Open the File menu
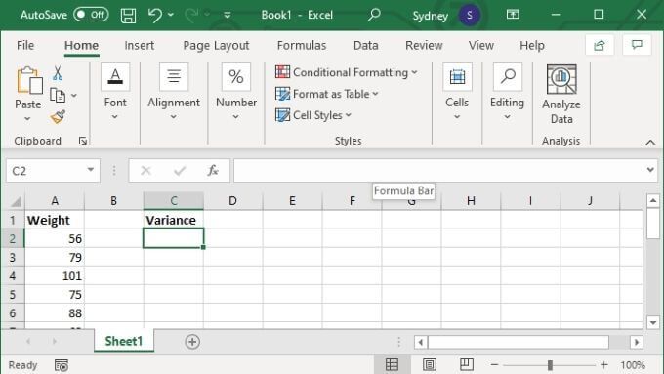Viewport: 664px width, 374px height. click(25, 45)
